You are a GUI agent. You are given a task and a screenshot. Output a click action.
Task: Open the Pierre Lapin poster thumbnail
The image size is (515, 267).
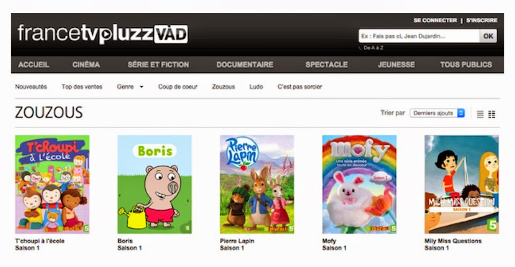(x=257, y=184)
